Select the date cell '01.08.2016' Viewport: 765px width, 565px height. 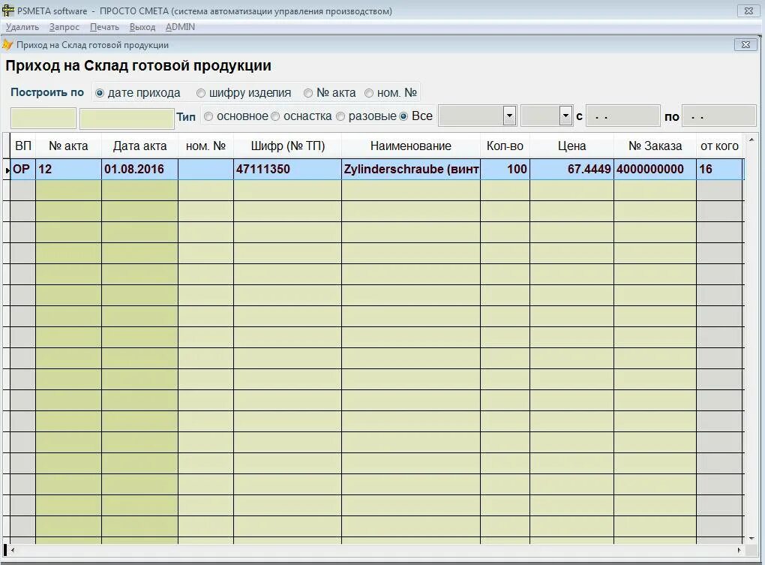[x=139, y=170]
